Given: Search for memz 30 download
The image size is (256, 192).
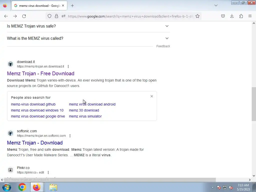Looking at the screenshot, I should tap(84, 110).
